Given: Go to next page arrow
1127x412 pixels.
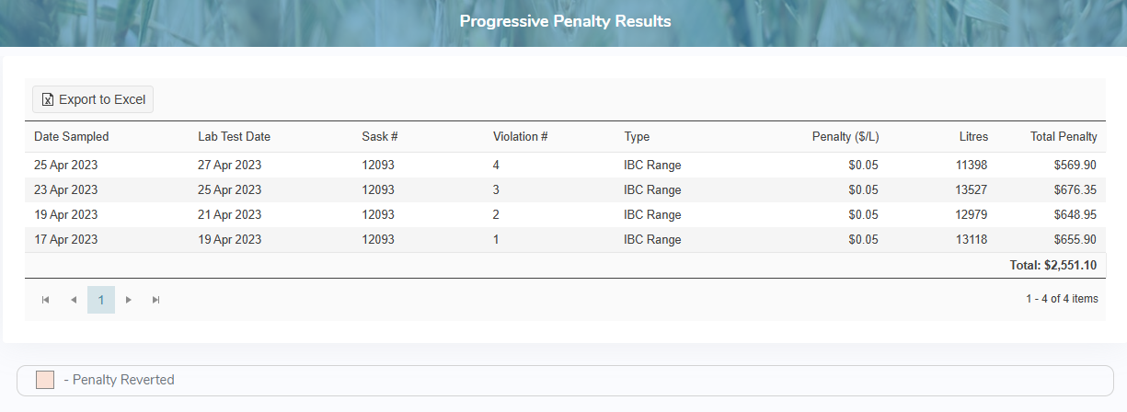Looking at the screenshot, I should click(x=129, y=300).
